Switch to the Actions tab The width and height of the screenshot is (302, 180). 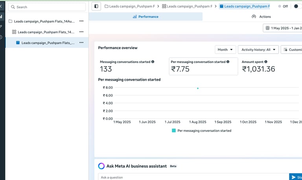click(261, 17)
